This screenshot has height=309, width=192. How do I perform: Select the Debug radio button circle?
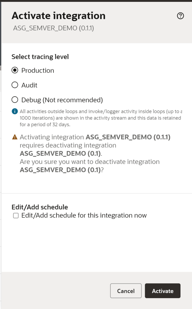[x=15, y=100]
